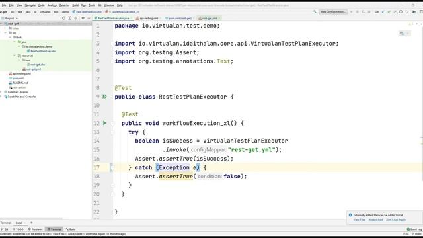
Task: Open Git tool window at bottom
Action: (x=5, y=229)
